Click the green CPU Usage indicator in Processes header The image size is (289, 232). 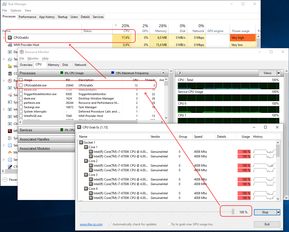click(x=62, y=73)
